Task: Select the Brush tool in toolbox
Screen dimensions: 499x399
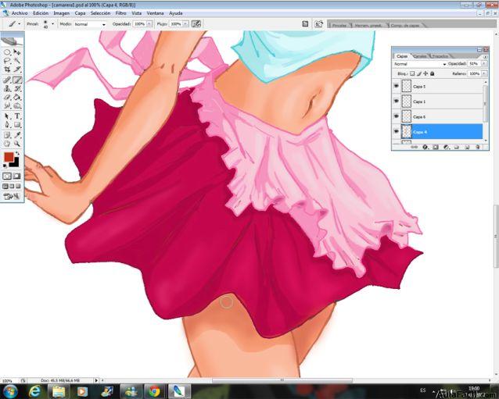Action: click(x=17, y=80)
